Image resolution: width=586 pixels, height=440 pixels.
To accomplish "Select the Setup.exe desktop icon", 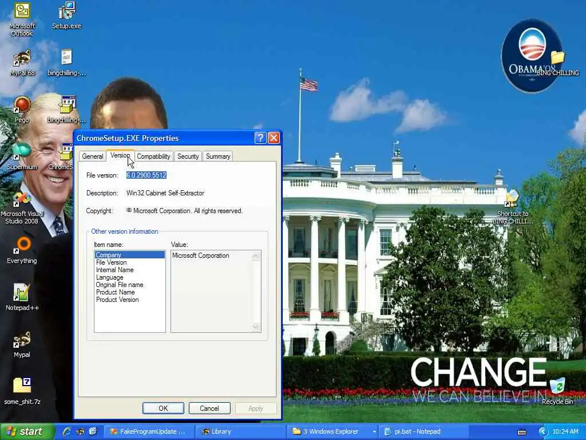I will click(66, 15).
